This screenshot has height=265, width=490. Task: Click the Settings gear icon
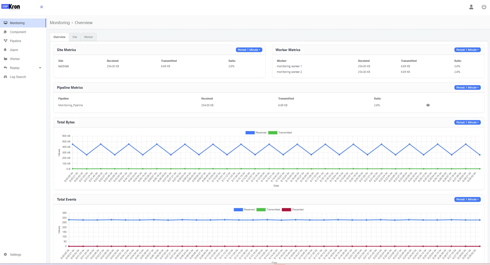(x=5, y=254)
